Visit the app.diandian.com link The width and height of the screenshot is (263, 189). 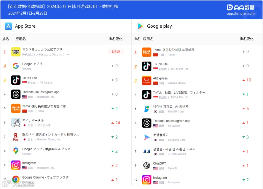(x=241, y=13)
